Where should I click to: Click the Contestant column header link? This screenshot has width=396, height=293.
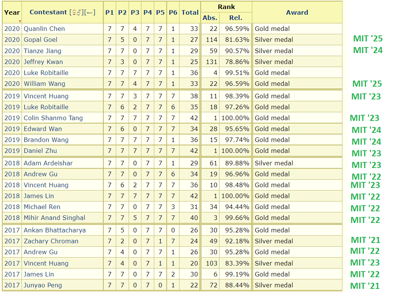[x=48, y=12]
